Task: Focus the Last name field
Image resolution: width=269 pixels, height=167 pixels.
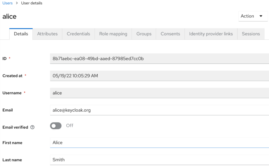Action: coord(159,160)
